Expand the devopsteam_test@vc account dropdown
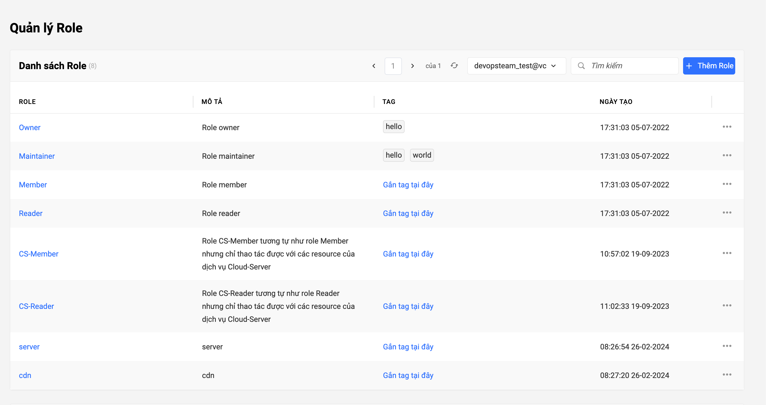 point(516,66)
